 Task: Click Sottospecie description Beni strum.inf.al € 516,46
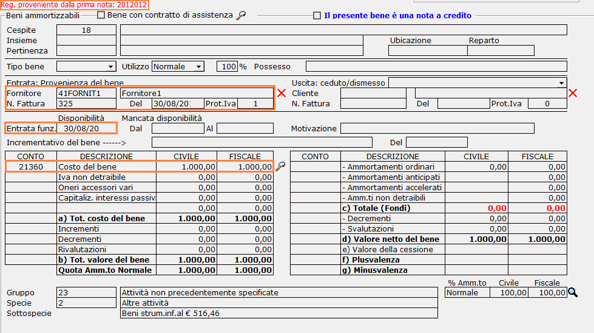tap(279, 314)
